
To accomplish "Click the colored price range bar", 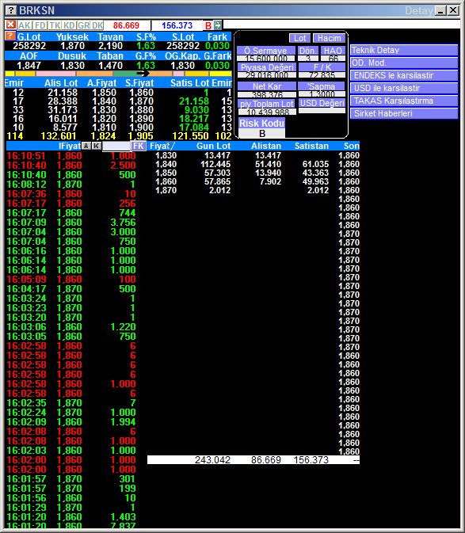I will pyautogui.click(x=118, y=74).
